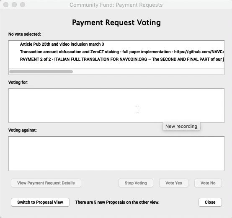Click inside the Voting for list box
232x218 pixels.
coord(116,106)
